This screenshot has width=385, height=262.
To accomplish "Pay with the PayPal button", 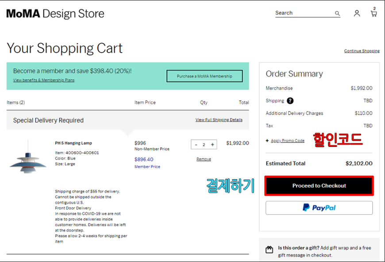I will (x=319, y=208).
